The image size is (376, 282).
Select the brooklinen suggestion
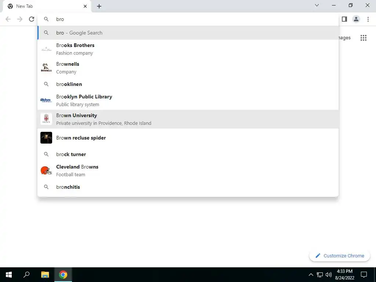tap(188, 84)
